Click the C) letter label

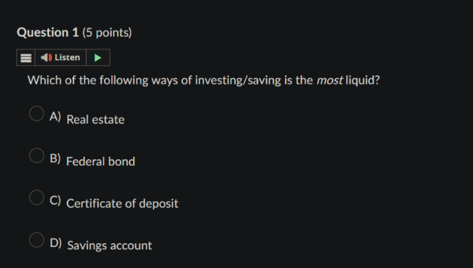click(55, 201)
